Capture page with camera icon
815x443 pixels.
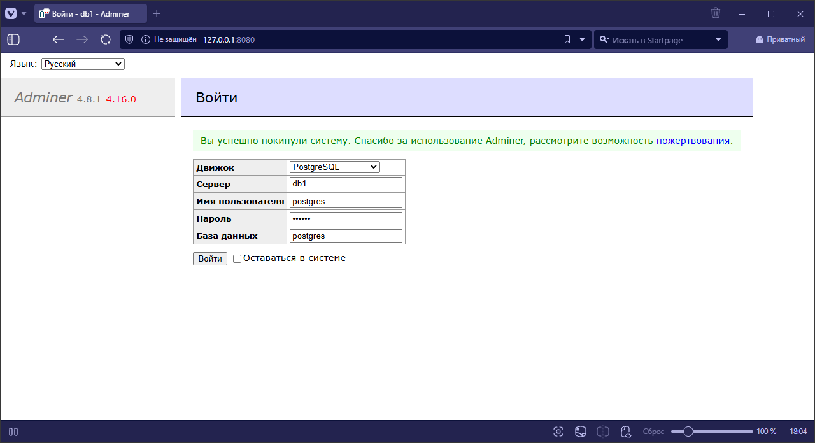(x=558, y=432)
